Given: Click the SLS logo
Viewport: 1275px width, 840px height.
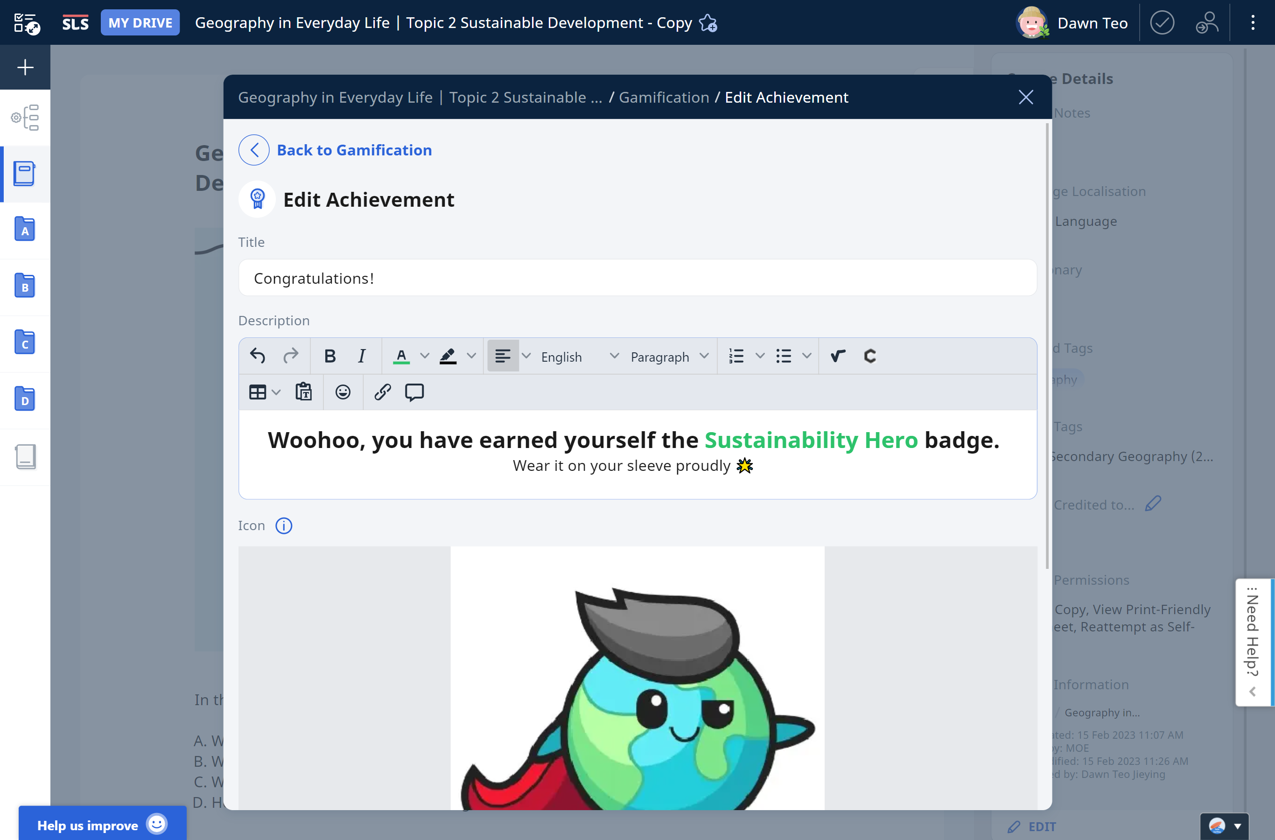Looking at the screenshot, I should point(75,22).
